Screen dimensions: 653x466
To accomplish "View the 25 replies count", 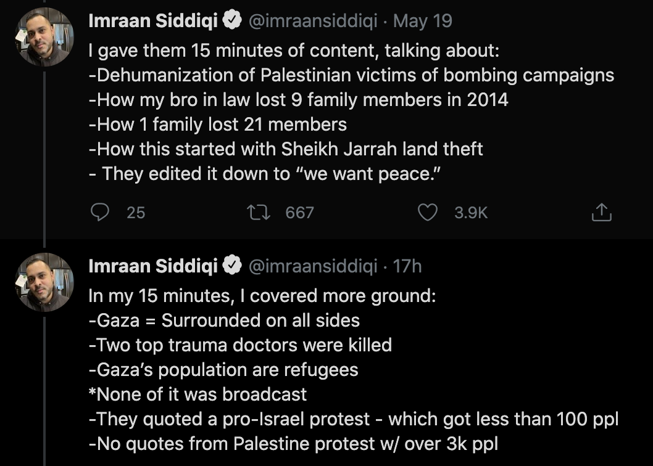I will coord(136,213).
